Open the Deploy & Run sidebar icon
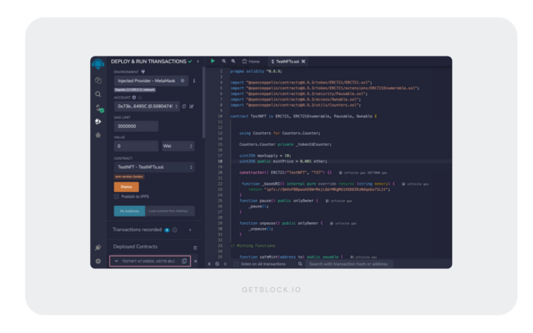Viewport: 533px width, 333px height. click(98, 121)
